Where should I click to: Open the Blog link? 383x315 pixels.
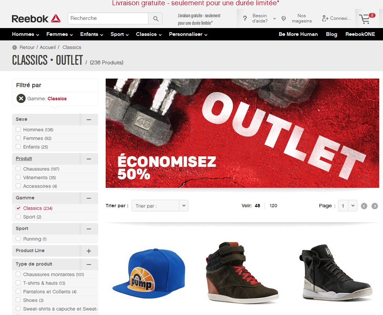tap(331, 34)
